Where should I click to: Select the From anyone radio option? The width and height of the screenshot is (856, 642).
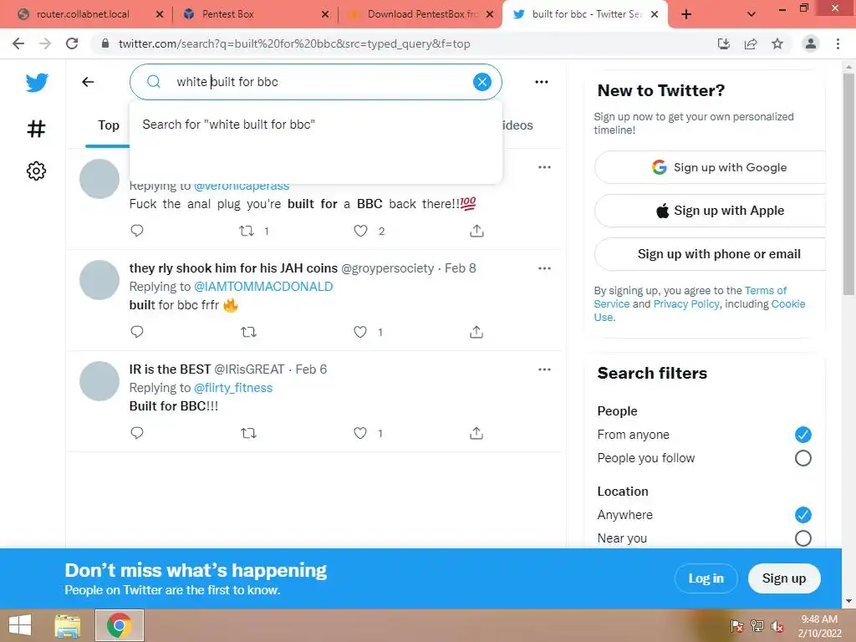(x=803, y=435)
